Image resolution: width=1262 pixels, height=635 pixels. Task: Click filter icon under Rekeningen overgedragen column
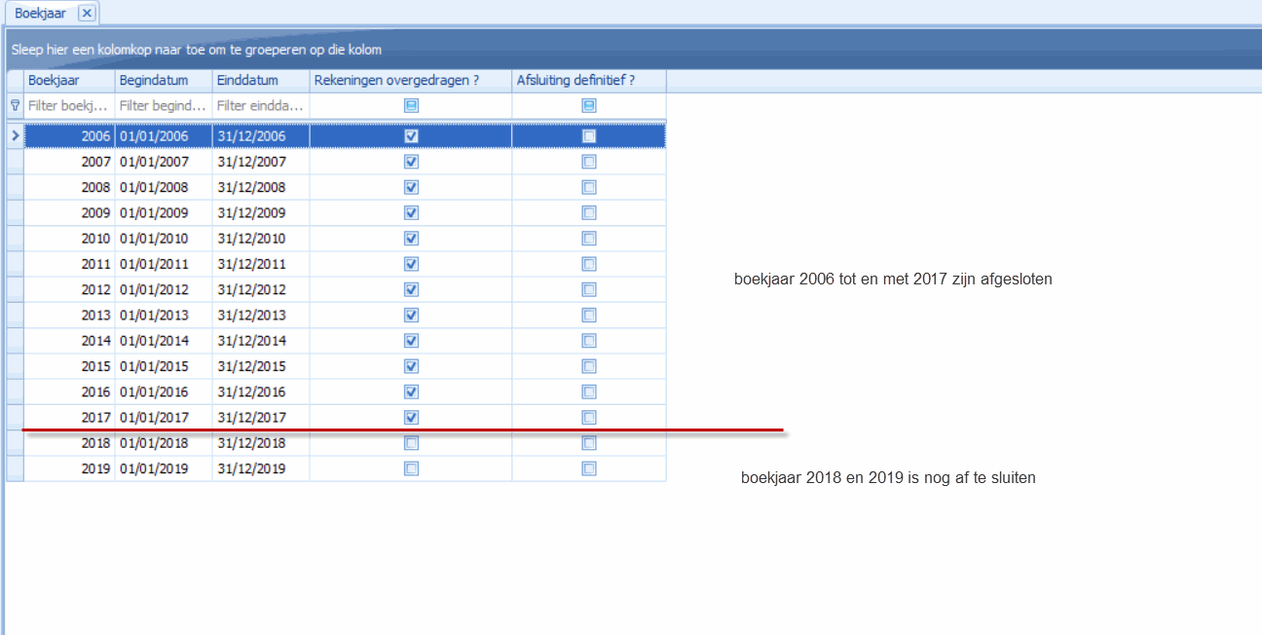coord(411,105)
